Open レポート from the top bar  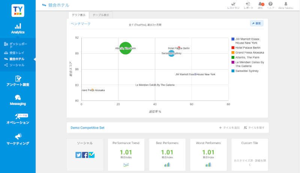point(248,6)
